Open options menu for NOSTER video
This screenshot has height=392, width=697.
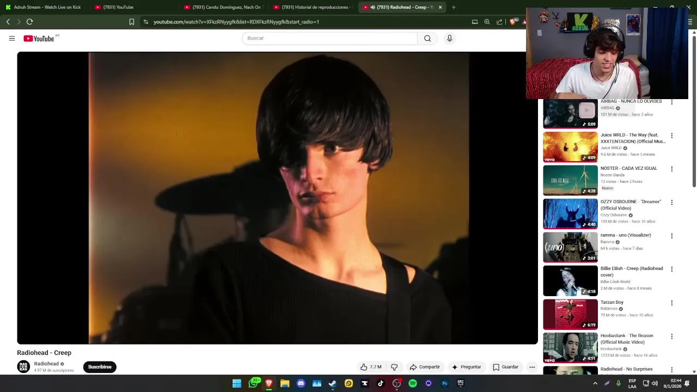(x=671, y=169)
